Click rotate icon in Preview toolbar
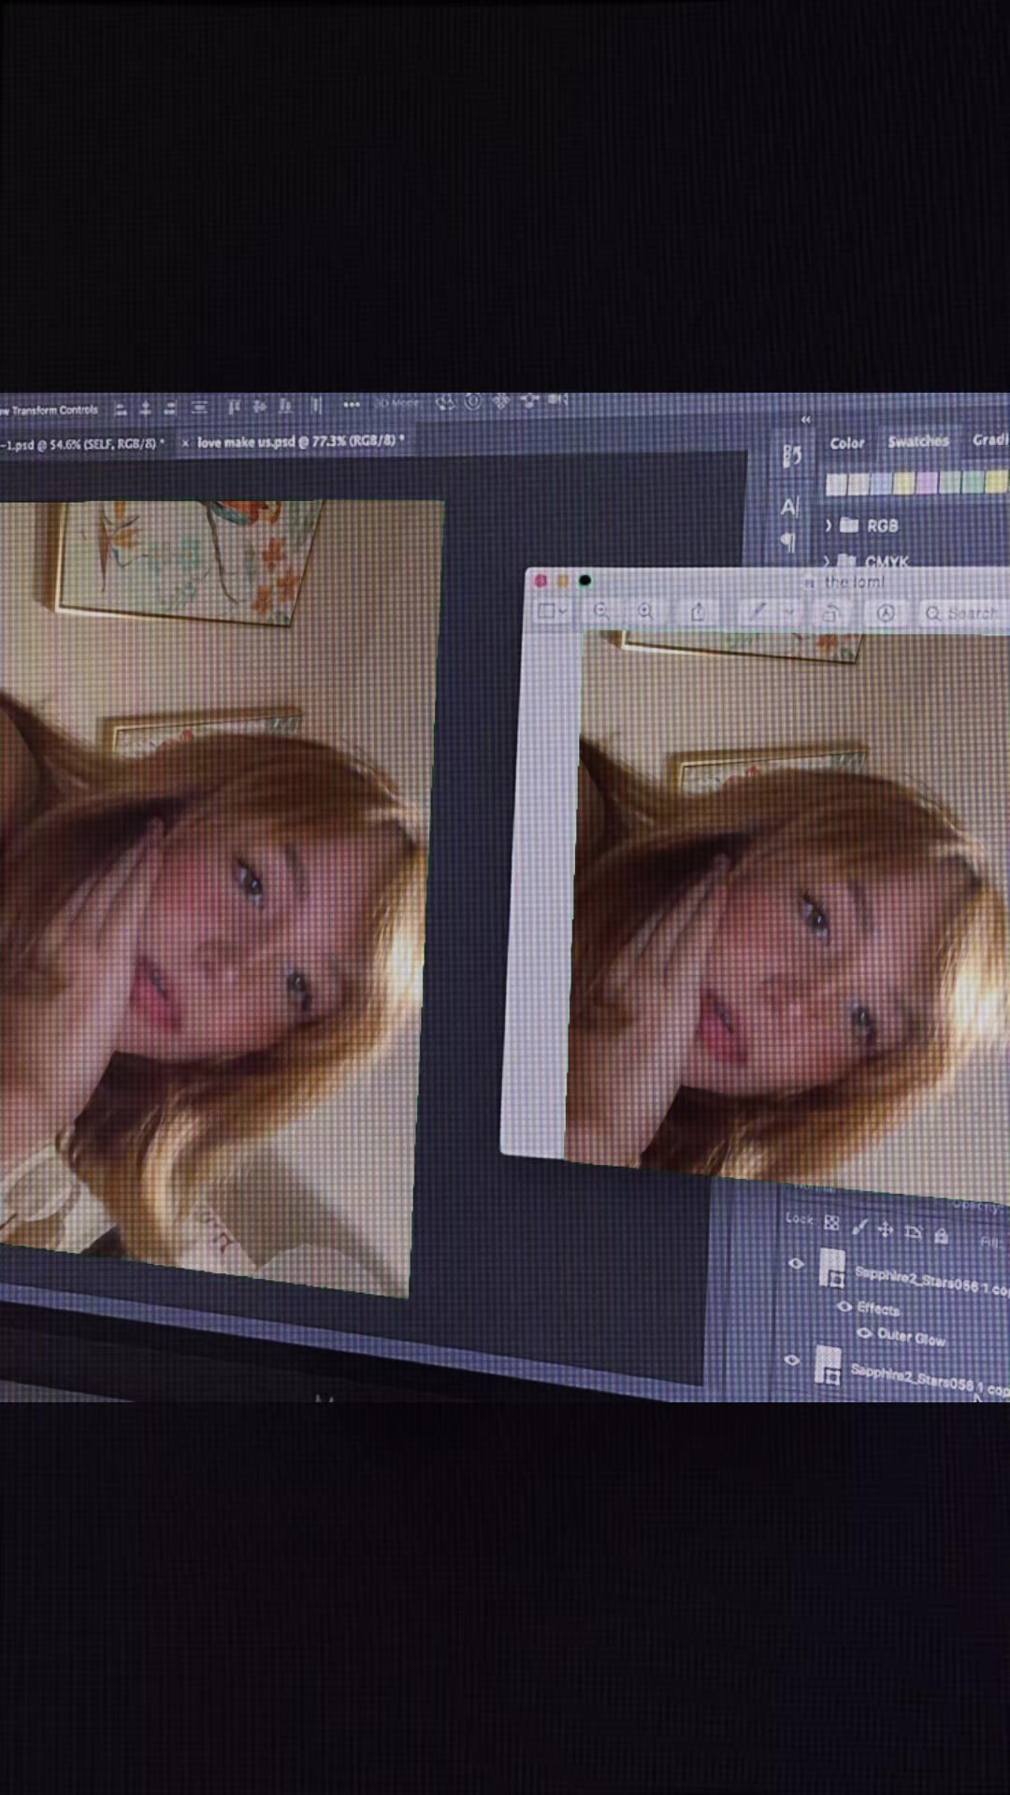 (x=831, y=613)
